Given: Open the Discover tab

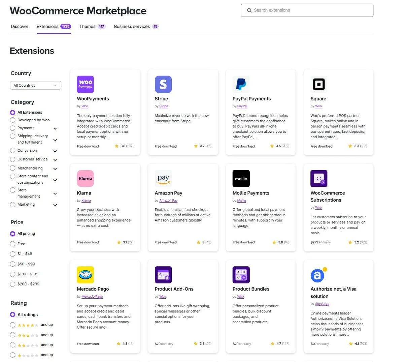Looking at the screenshot, I should point(20,26).
